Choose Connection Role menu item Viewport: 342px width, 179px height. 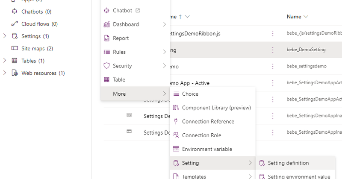pos(212,135)
